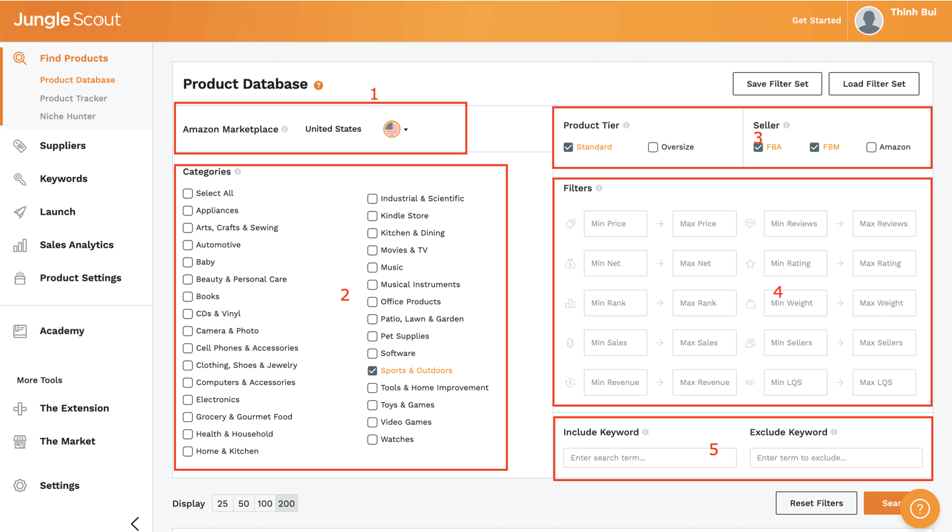Click the Launch paper plane icon
Viewport: 952px width, 532px height.
point(20,212)
